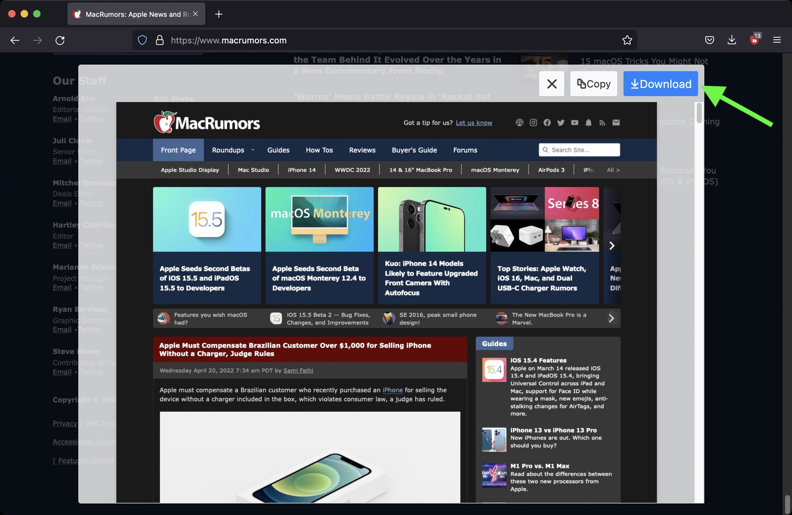792x515 pixels.
Task: Open the Instagram icon in header
Action: coord(533,123)
